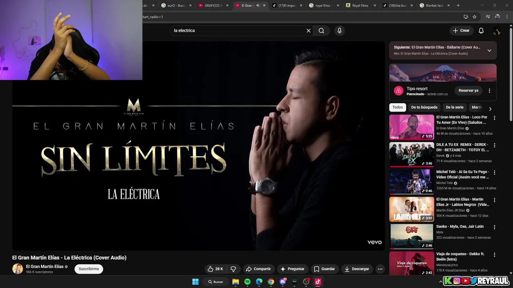Open the El Gran Martín Elías channel name link
This screenshot has height=288, width=513.
tap(45, 266)
